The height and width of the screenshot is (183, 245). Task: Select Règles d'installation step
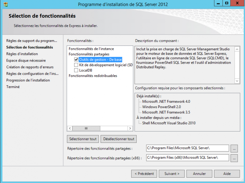tap(22, 54)
